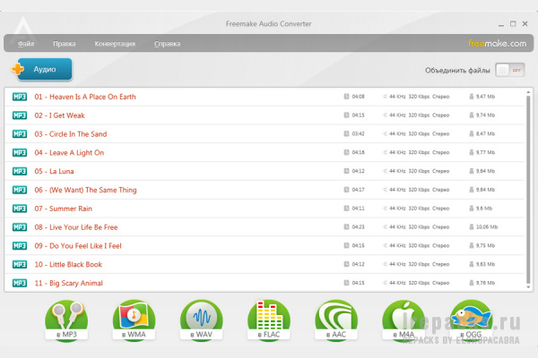Open the "Правка" menu

click(x=65, y=44)
